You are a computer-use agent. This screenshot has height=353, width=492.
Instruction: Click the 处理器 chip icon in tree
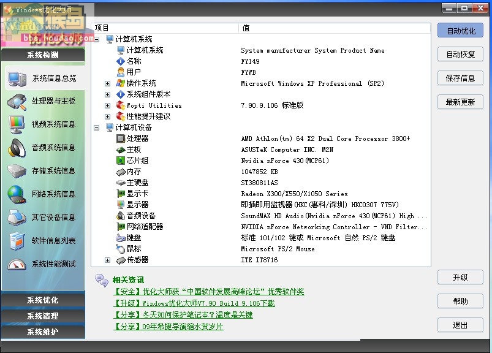click(121, 139)
